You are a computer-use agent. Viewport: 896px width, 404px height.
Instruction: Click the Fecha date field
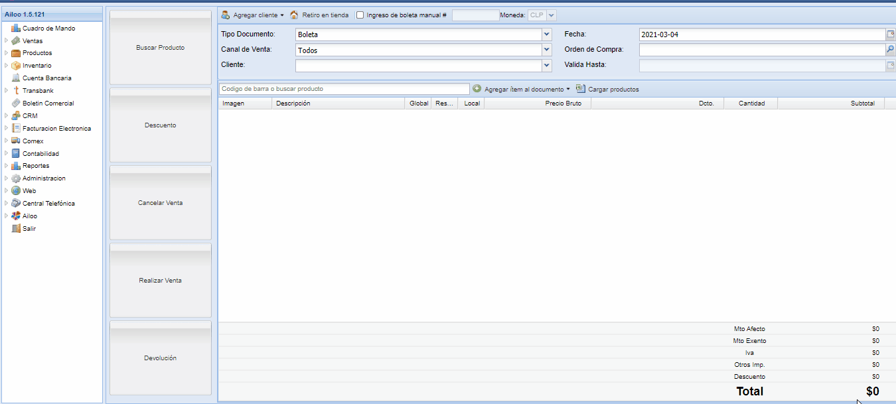click(x=762, y=34)
